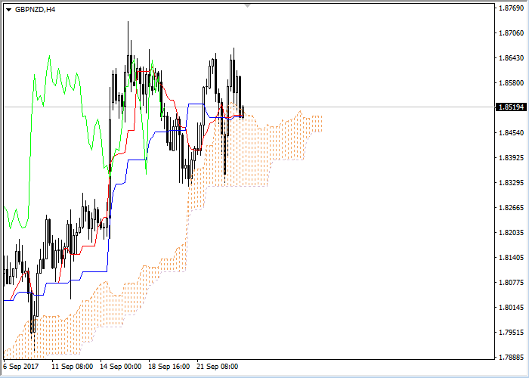This screenshot has height=378, width=529.
Task: Click price scale value 1.84540
Action: tap(511, 132)
